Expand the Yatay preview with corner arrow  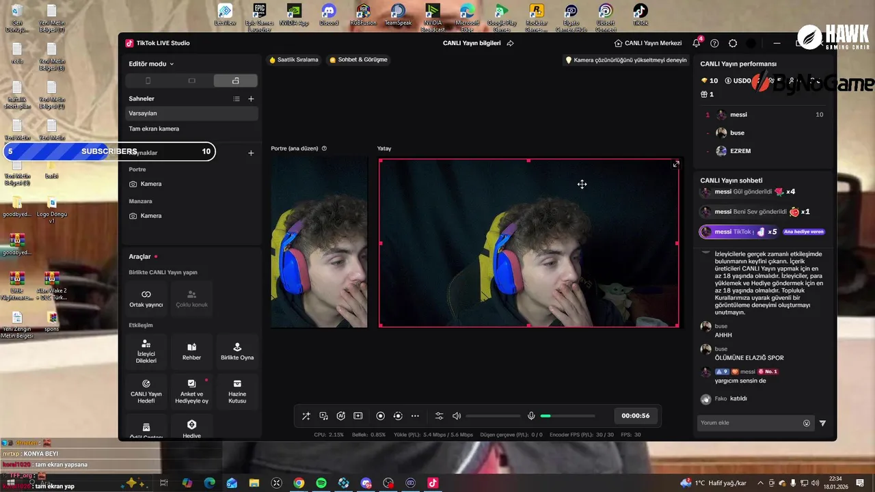[x=676, y=164]
